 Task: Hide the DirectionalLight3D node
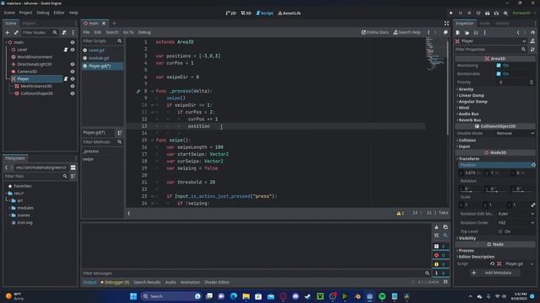click(73, 64)
